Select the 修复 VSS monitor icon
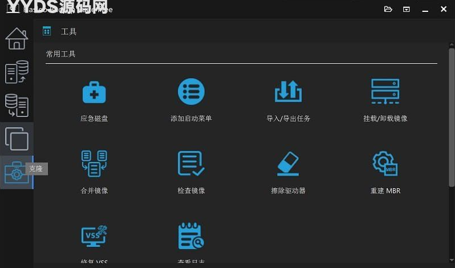 [94, 236]
